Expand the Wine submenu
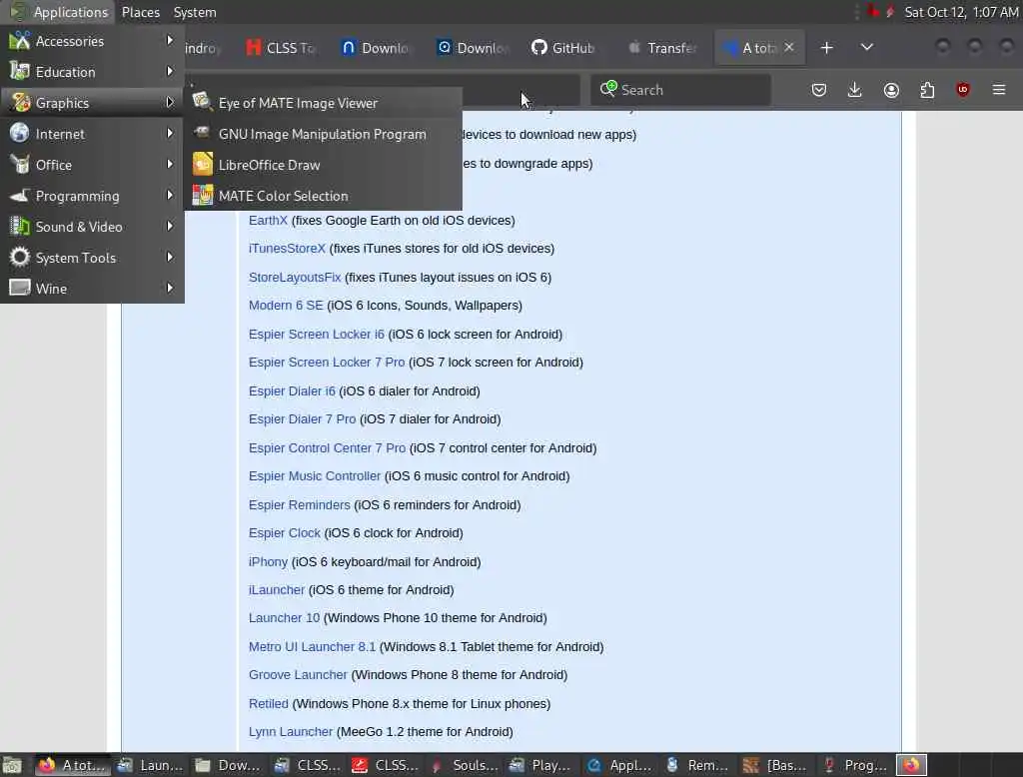 coord(92,289)
